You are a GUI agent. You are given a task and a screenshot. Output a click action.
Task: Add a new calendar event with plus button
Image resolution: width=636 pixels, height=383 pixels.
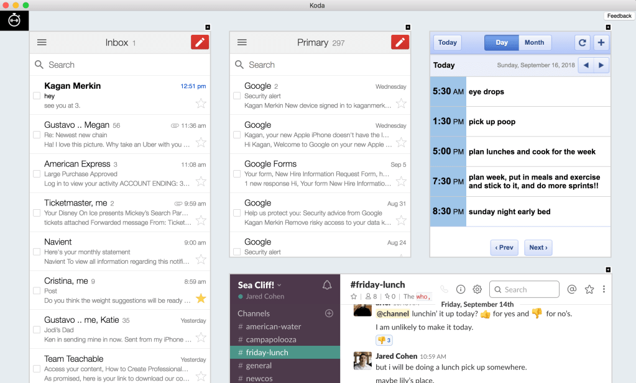pos(601,43)
